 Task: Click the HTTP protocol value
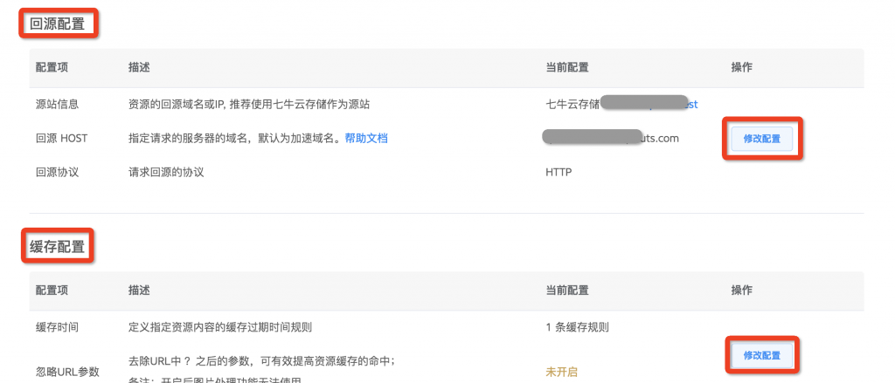559,172
